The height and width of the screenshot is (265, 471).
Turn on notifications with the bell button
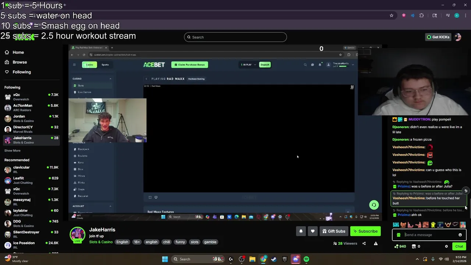(301, 231)
